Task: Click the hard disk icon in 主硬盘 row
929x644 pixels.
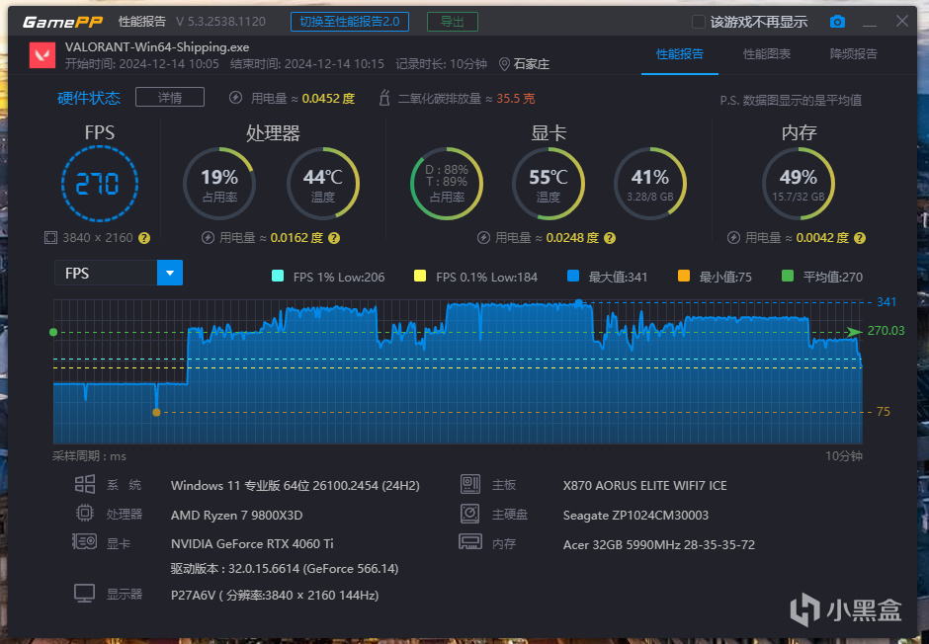Action: tap(469, 514)
